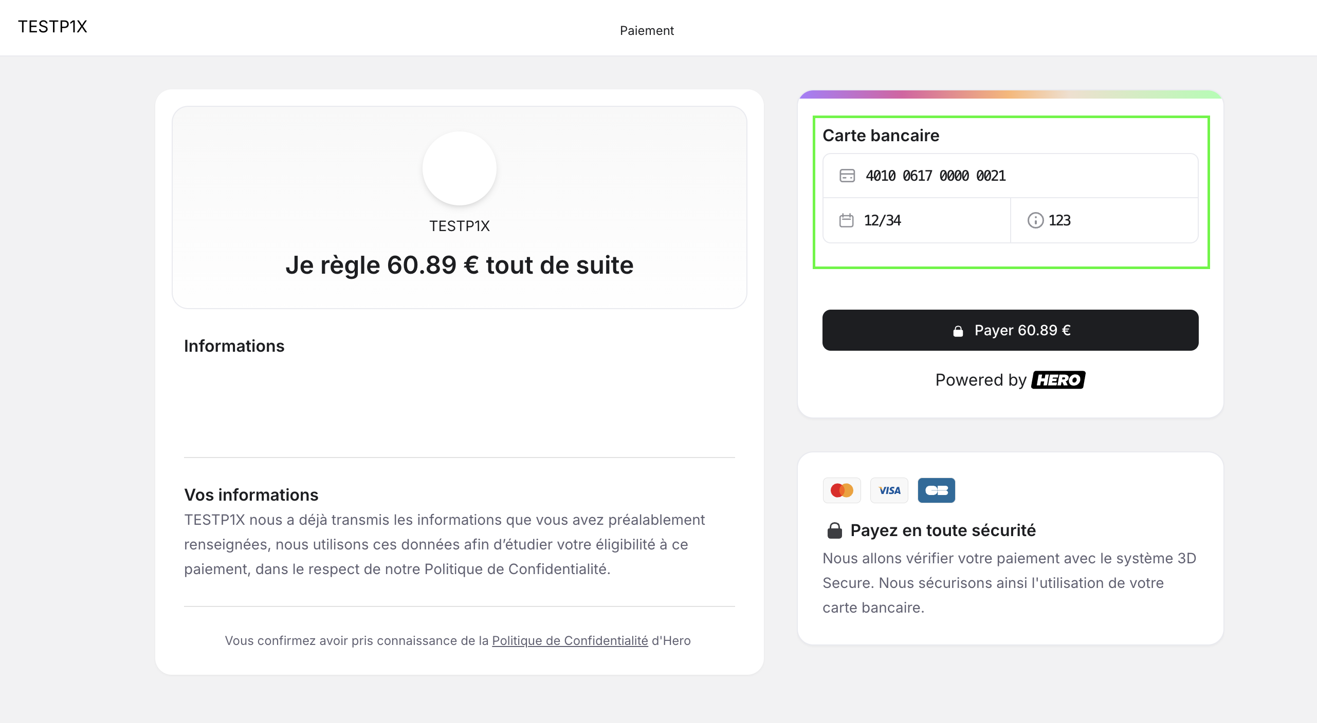Click the lock icon in Payer button
The height and width of the screenshot is (723, 1317).
pyautogui.click(x=958, y=331)
